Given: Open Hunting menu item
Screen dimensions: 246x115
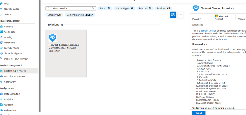Looking at the screenshot, I should click(x=8, y=37).
